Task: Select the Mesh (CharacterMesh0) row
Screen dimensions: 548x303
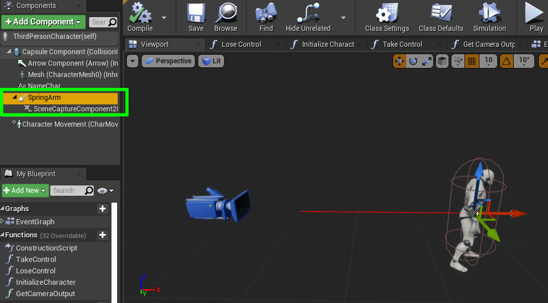Action: point(59,75)
